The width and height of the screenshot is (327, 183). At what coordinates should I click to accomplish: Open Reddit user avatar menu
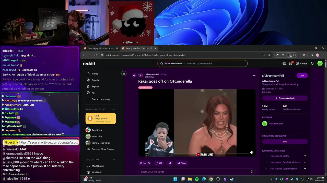[320, 64]
